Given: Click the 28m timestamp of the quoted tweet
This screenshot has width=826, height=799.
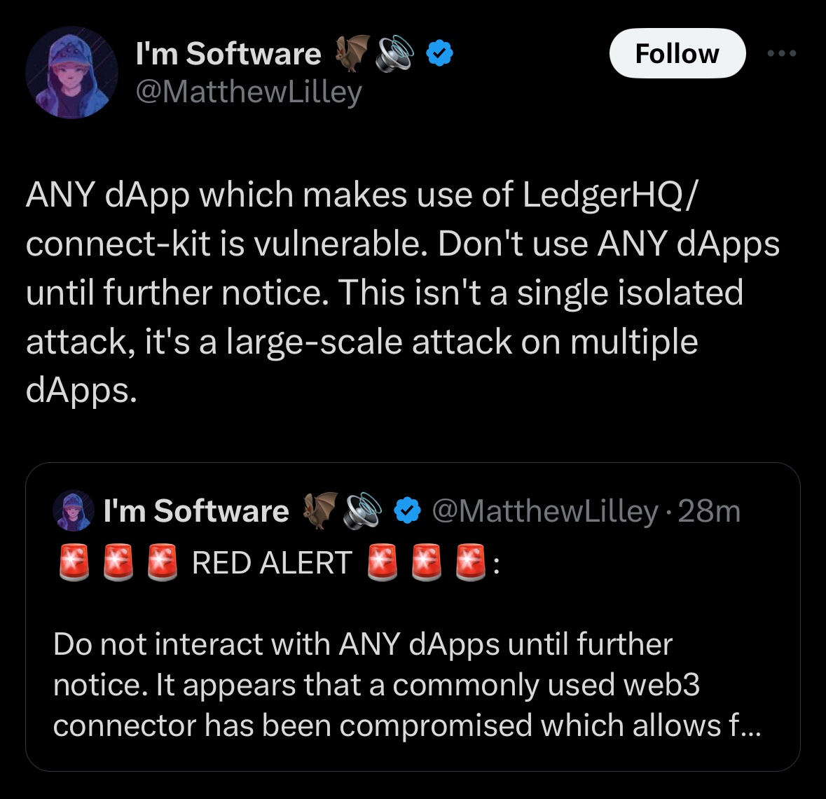Looking at the screenshot, I should 709,511.
